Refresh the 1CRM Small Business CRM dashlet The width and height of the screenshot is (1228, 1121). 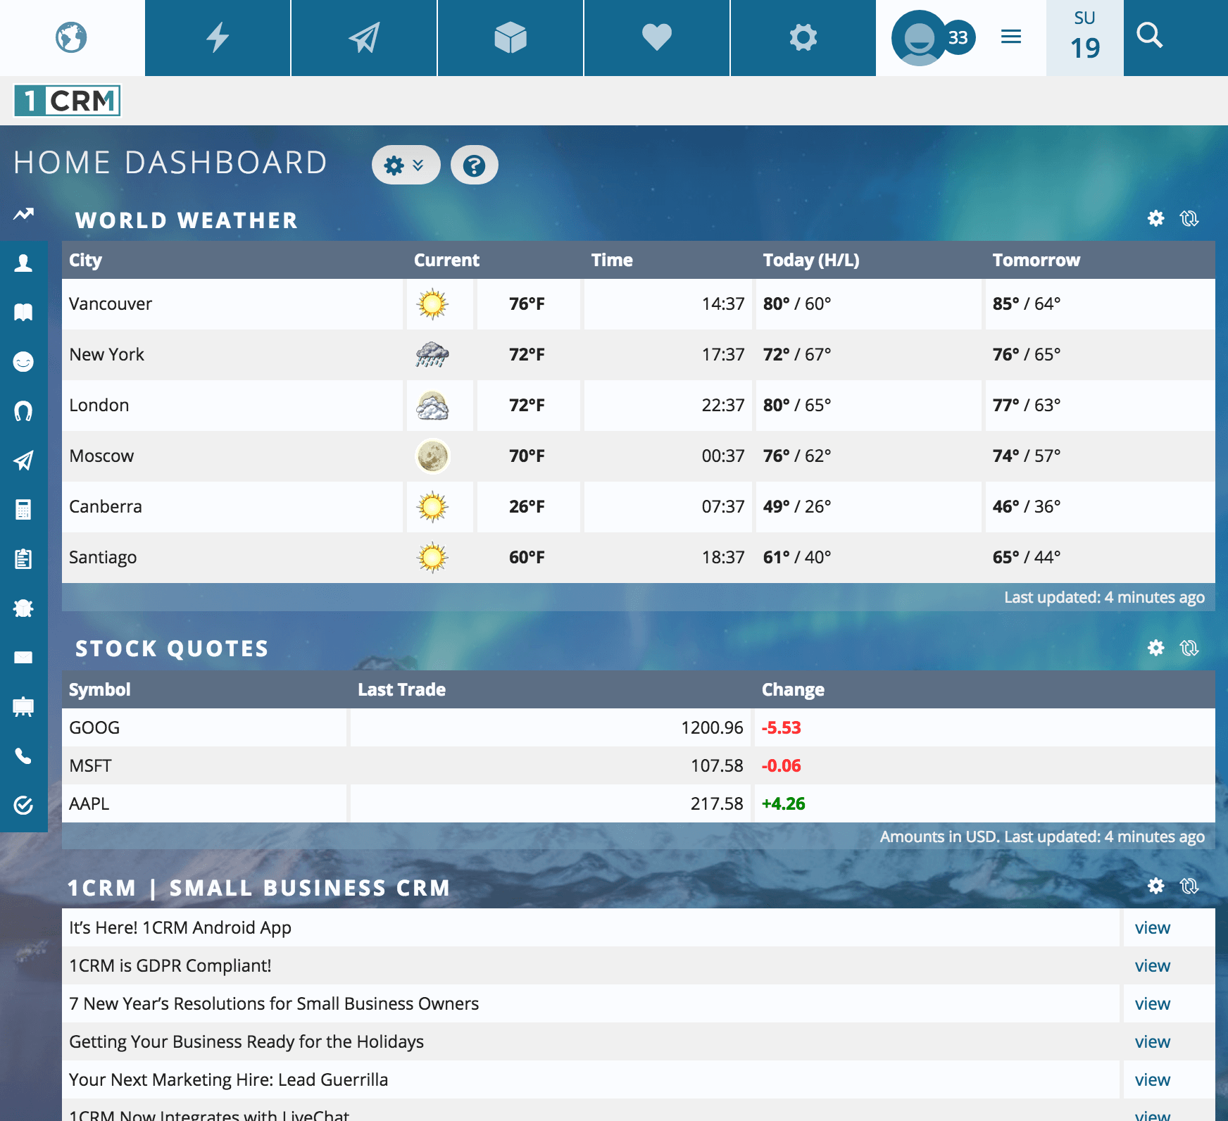[x=1189, y=886]
